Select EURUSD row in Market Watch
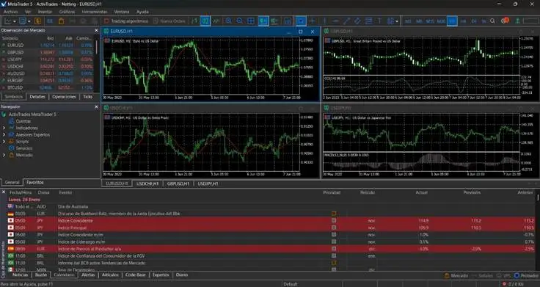This screenshot has height=287, width=540. click(47, 45)
